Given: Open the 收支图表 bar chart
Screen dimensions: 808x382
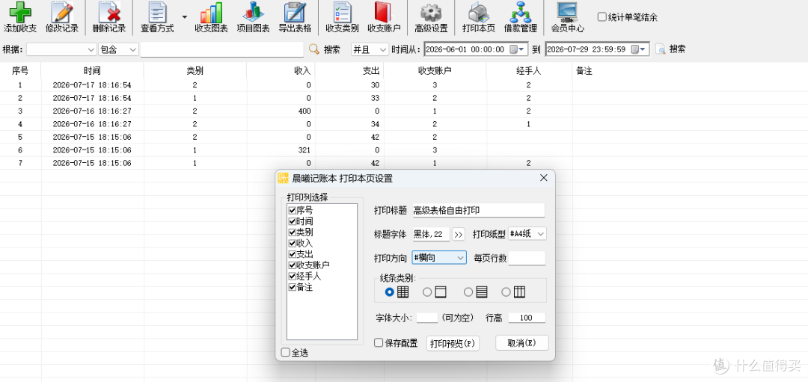Looking at the screenshot, I should point(211,11).
